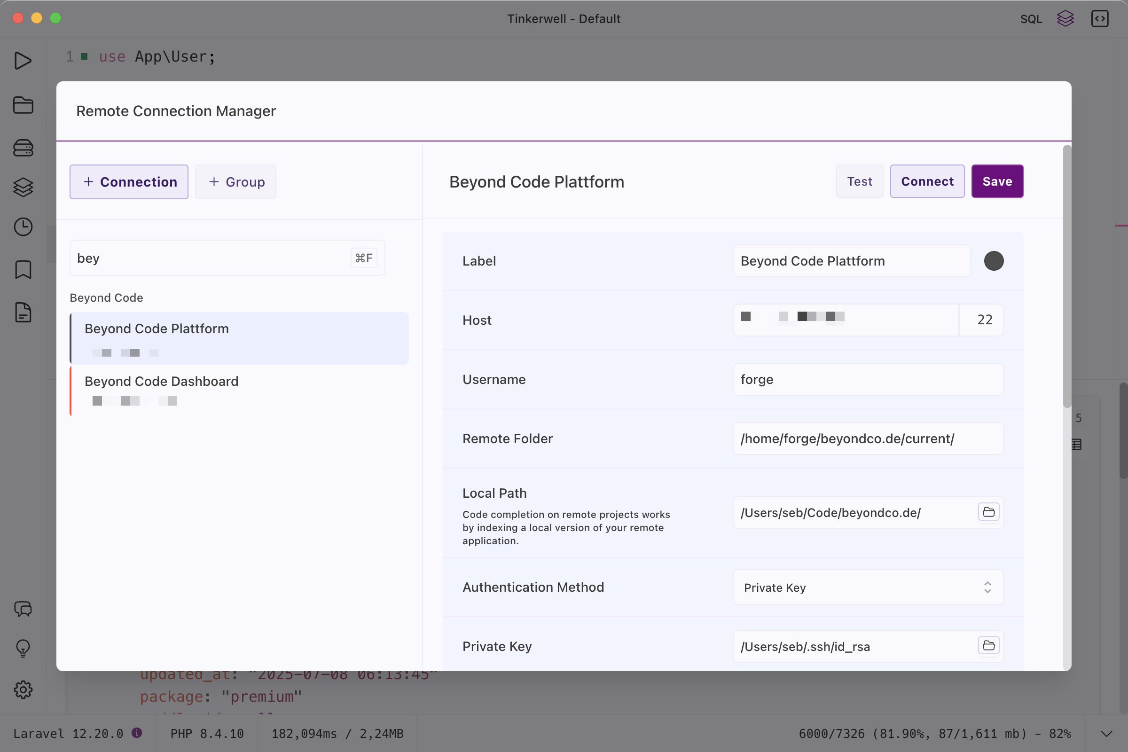Viewport: 1128px width, 752px height.
Task: Click the Host address field
Action: (846, 320)
